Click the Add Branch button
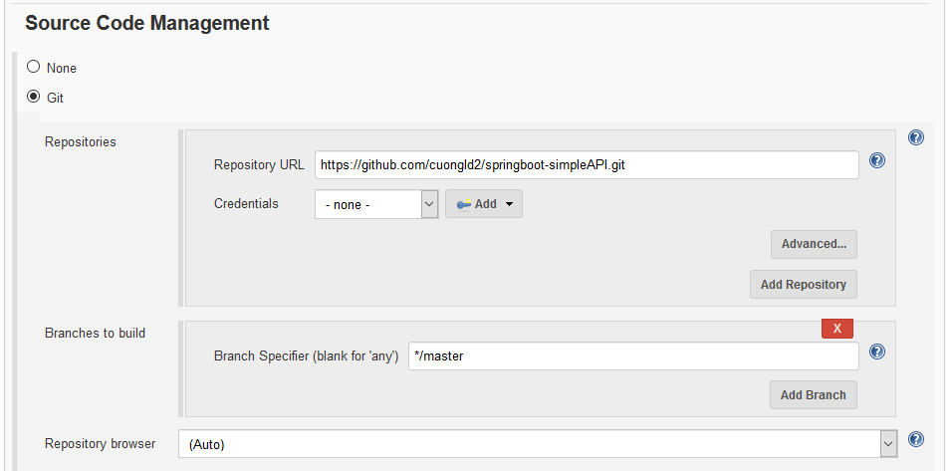948x471 pixels. 813,394
